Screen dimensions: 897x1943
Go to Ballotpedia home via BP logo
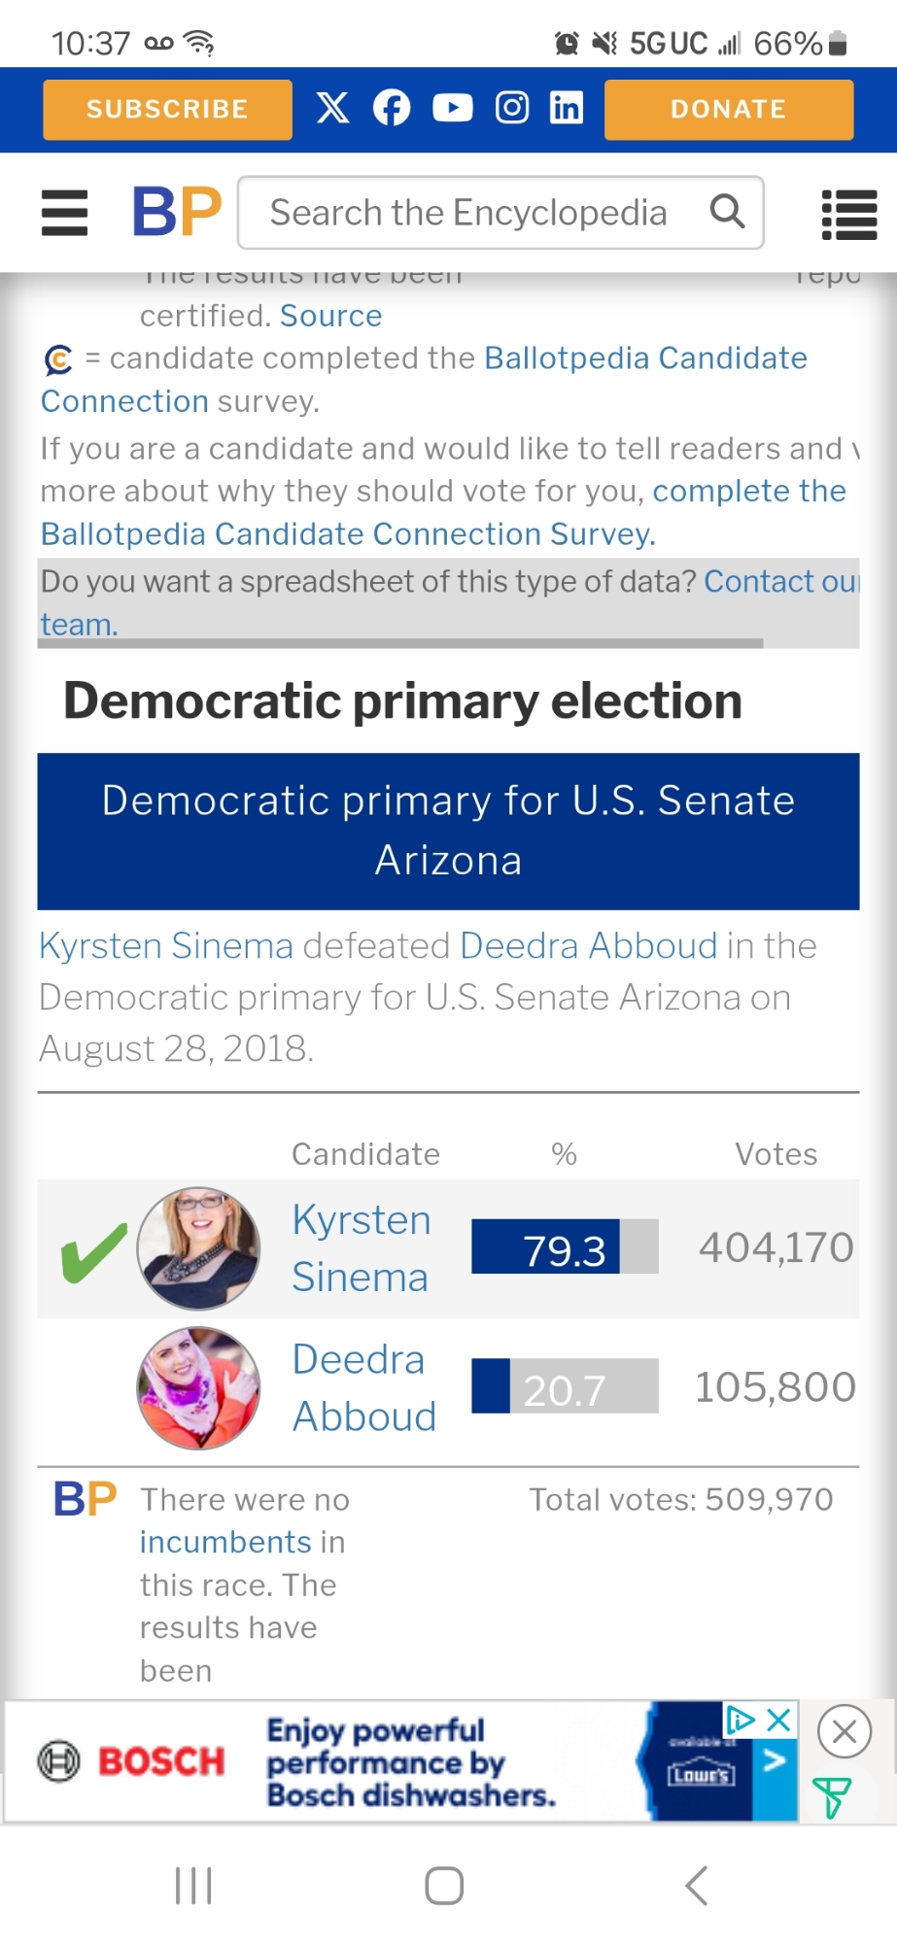[177, 212]
